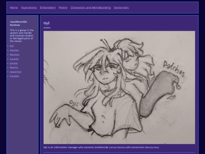The height and width of the screenshot is (154, 205).
Task: Click the '(namely Patches)' note in caption
Action: (x=117, y=148)
